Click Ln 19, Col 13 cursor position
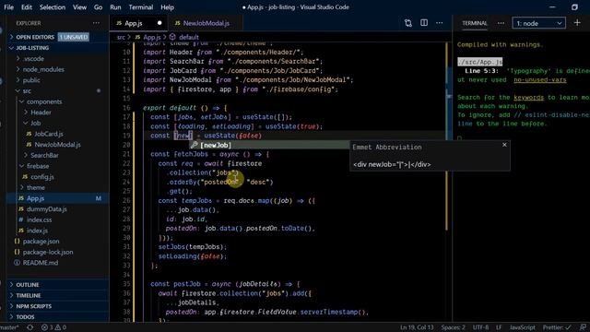This screenshot has width=590, height=332. coord(417,327)
